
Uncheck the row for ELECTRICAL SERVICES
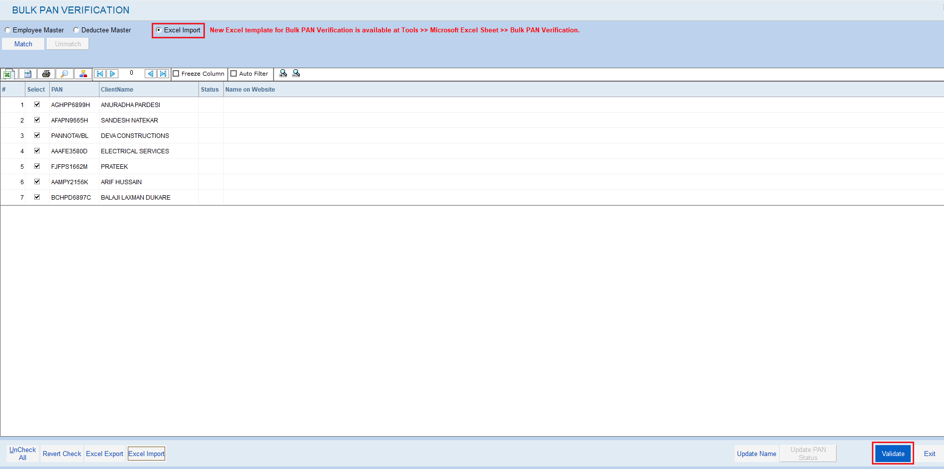pos(37,151)
